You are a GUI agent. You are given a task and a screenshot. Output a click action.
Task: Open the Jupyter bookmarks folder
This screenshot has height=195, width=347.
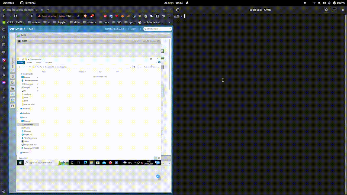click(x=60, y=22)
